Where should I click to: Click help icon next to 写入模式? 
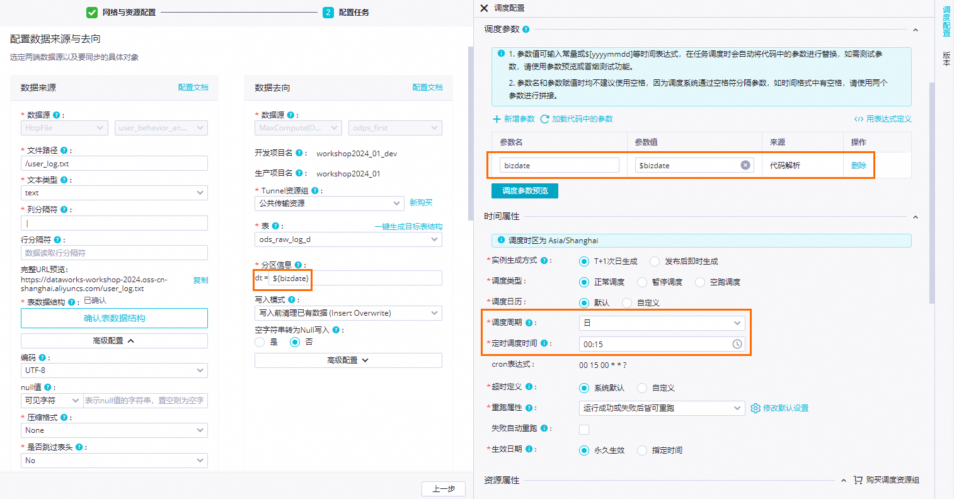(291, 300)
